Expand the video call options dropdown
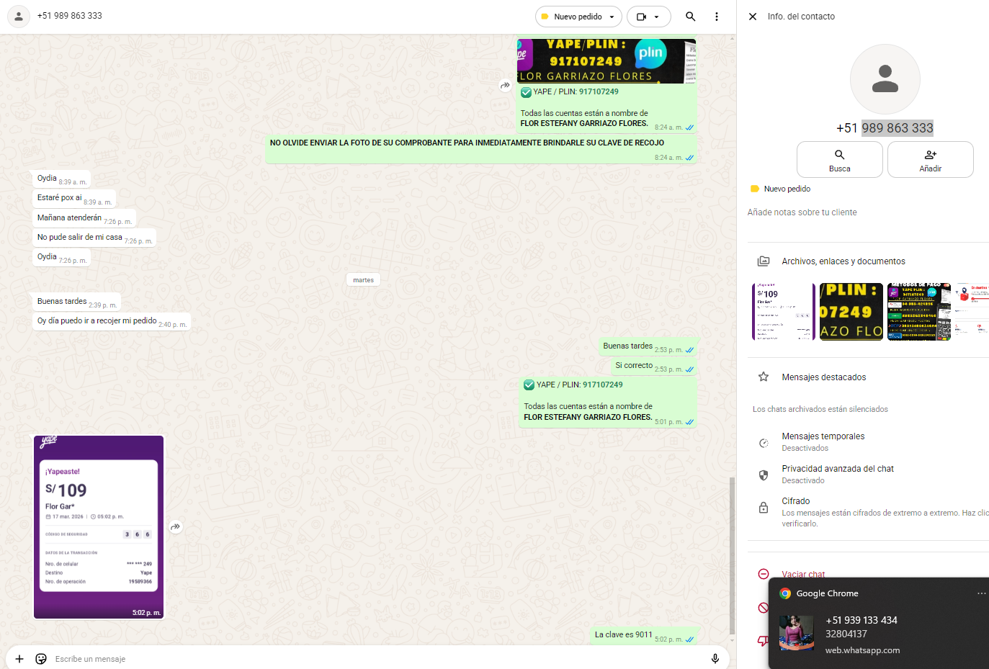989x669 pixels. (656, 17)
